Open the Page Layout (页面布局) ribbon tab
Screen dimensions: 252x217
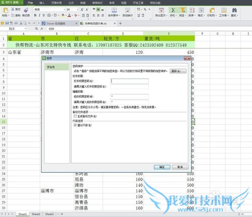pyautogui.click(x=56, y=3)
